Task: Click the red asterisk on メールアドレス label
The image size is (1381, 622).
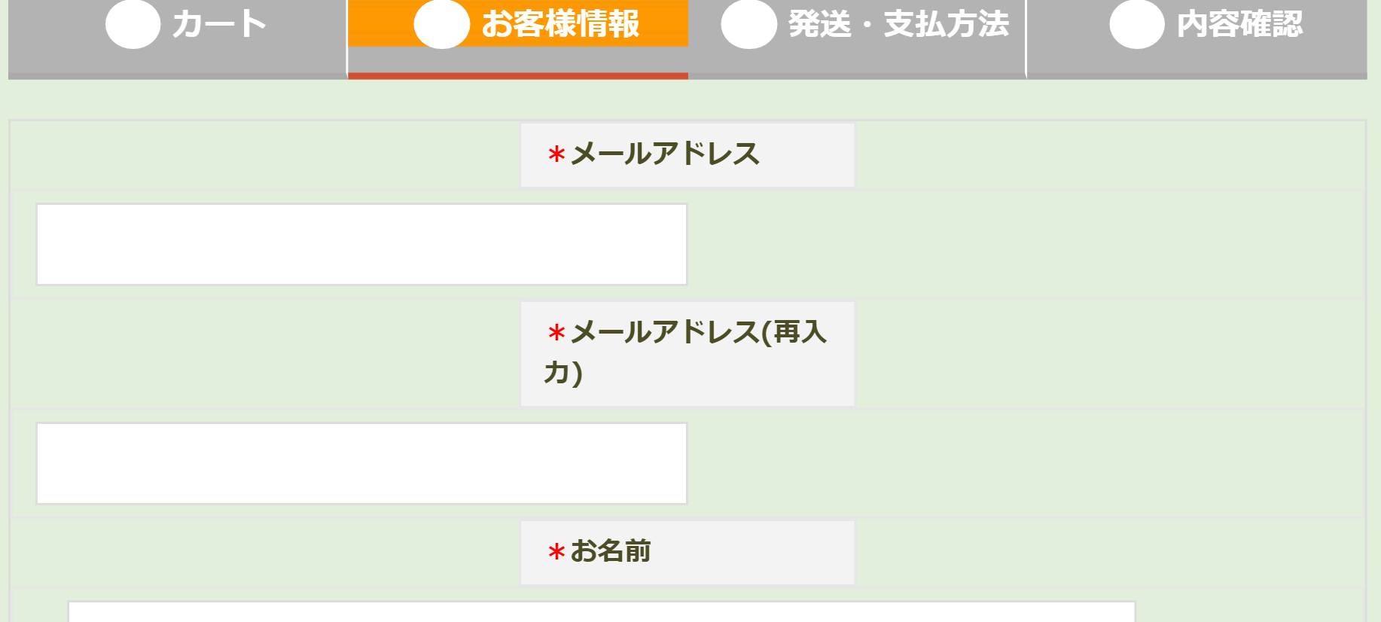Action: tap(556, 155)
